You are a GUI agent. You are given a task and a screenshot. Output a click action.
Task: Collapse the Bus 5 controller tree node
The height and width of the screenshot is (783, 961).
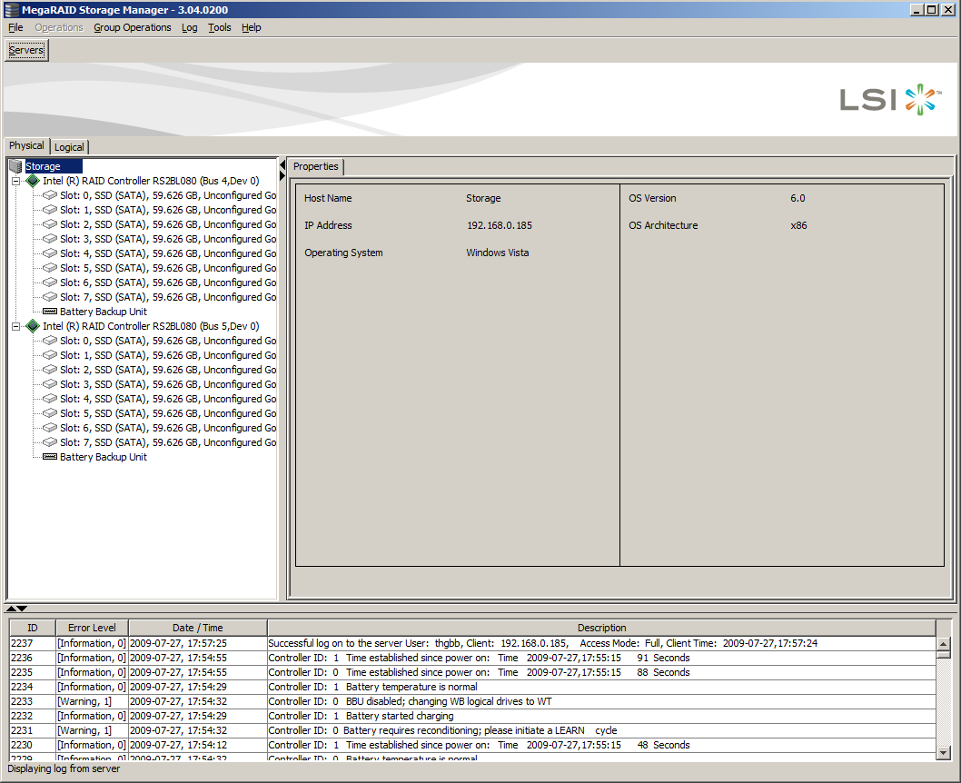(18, 325)
